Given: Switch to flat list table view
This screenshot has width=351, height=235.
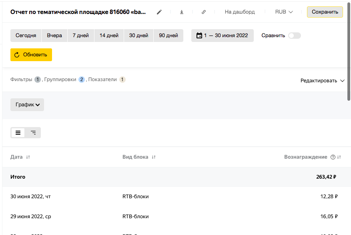Looking at the screenshot, I should tap(18, 133).
